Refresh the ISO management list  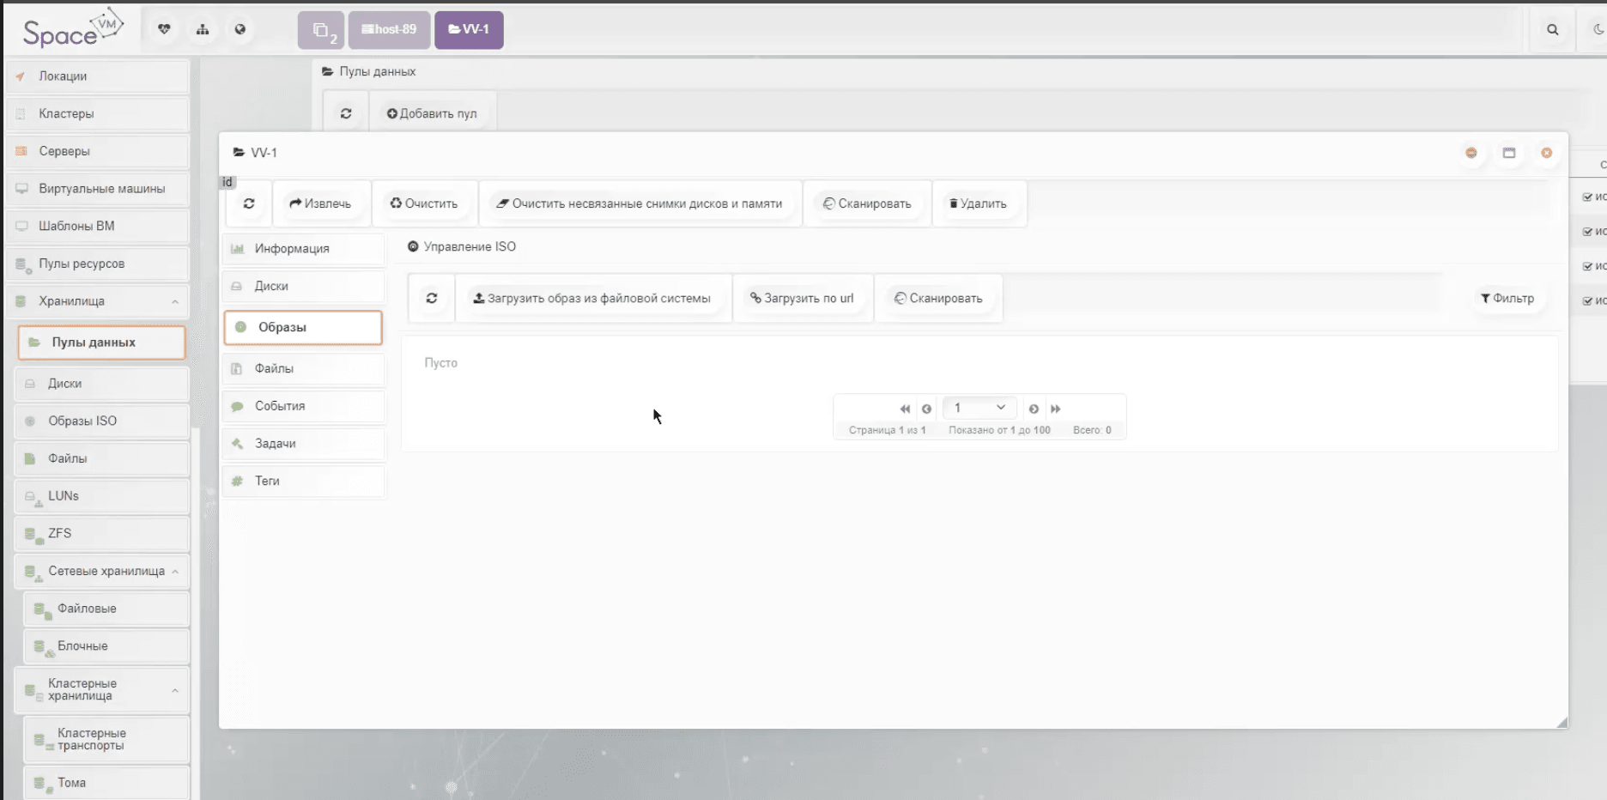[x=432, y=298]
